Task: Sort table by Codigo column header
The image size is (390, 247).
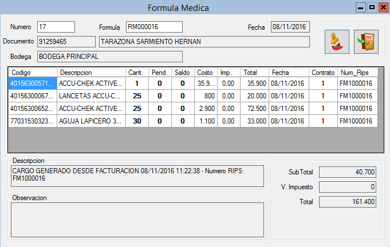Action: coord(33,73)
